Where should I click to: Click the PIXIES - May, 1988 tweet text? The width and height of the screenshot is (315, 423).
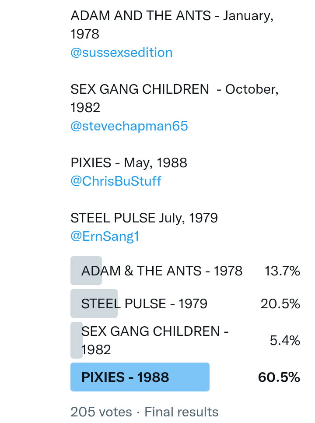click(129, 163)
